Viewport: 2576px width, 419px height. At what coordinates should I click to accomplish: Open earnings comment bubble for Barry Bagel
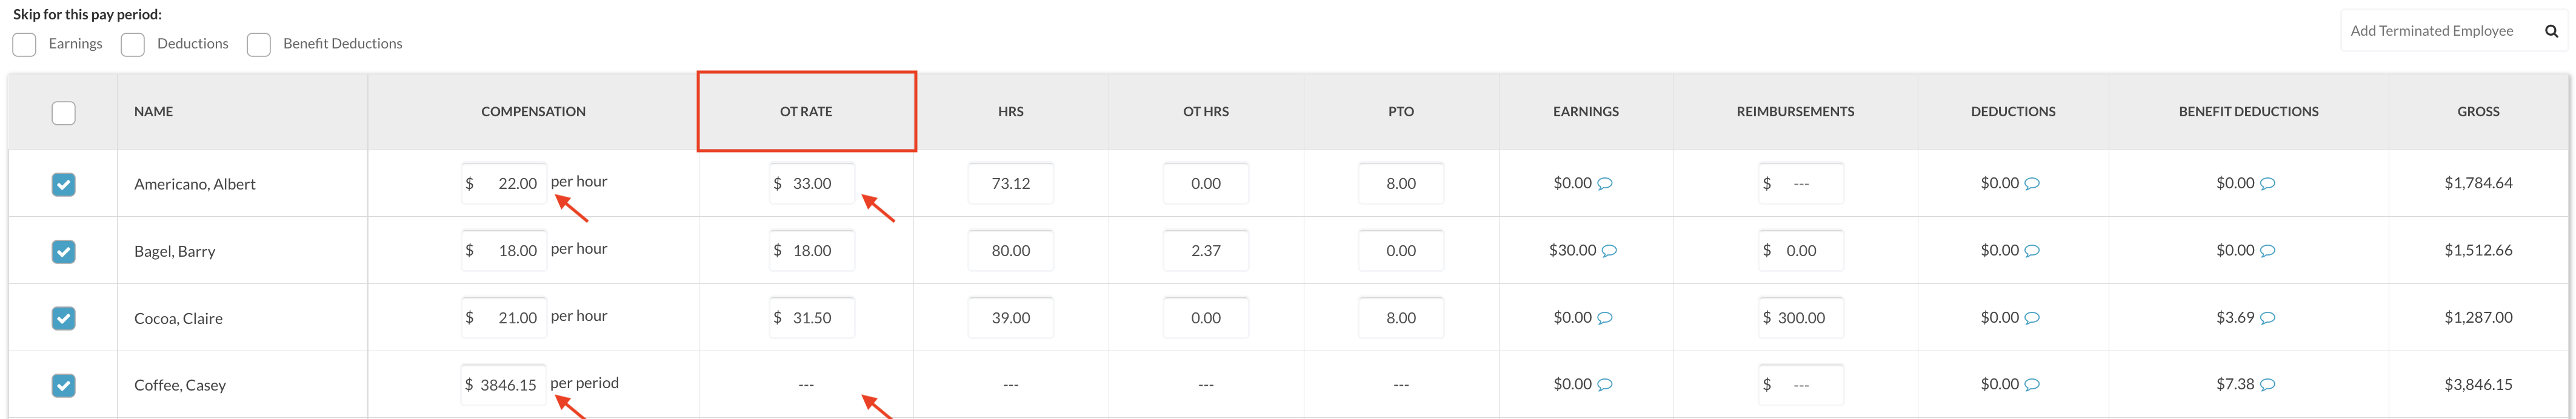click(x=1609, y=251)
